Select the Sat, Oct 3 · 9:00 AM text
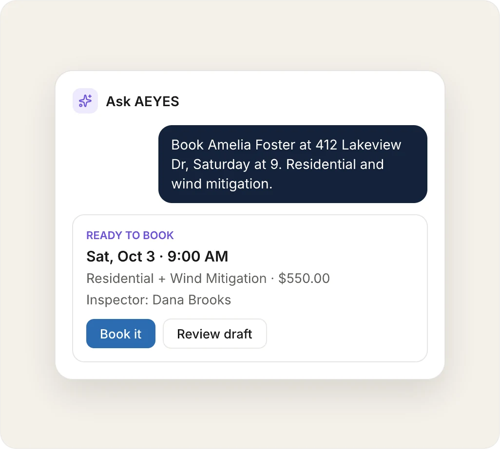500x449 pixels. pyautogui.click(x=157, y=257)
